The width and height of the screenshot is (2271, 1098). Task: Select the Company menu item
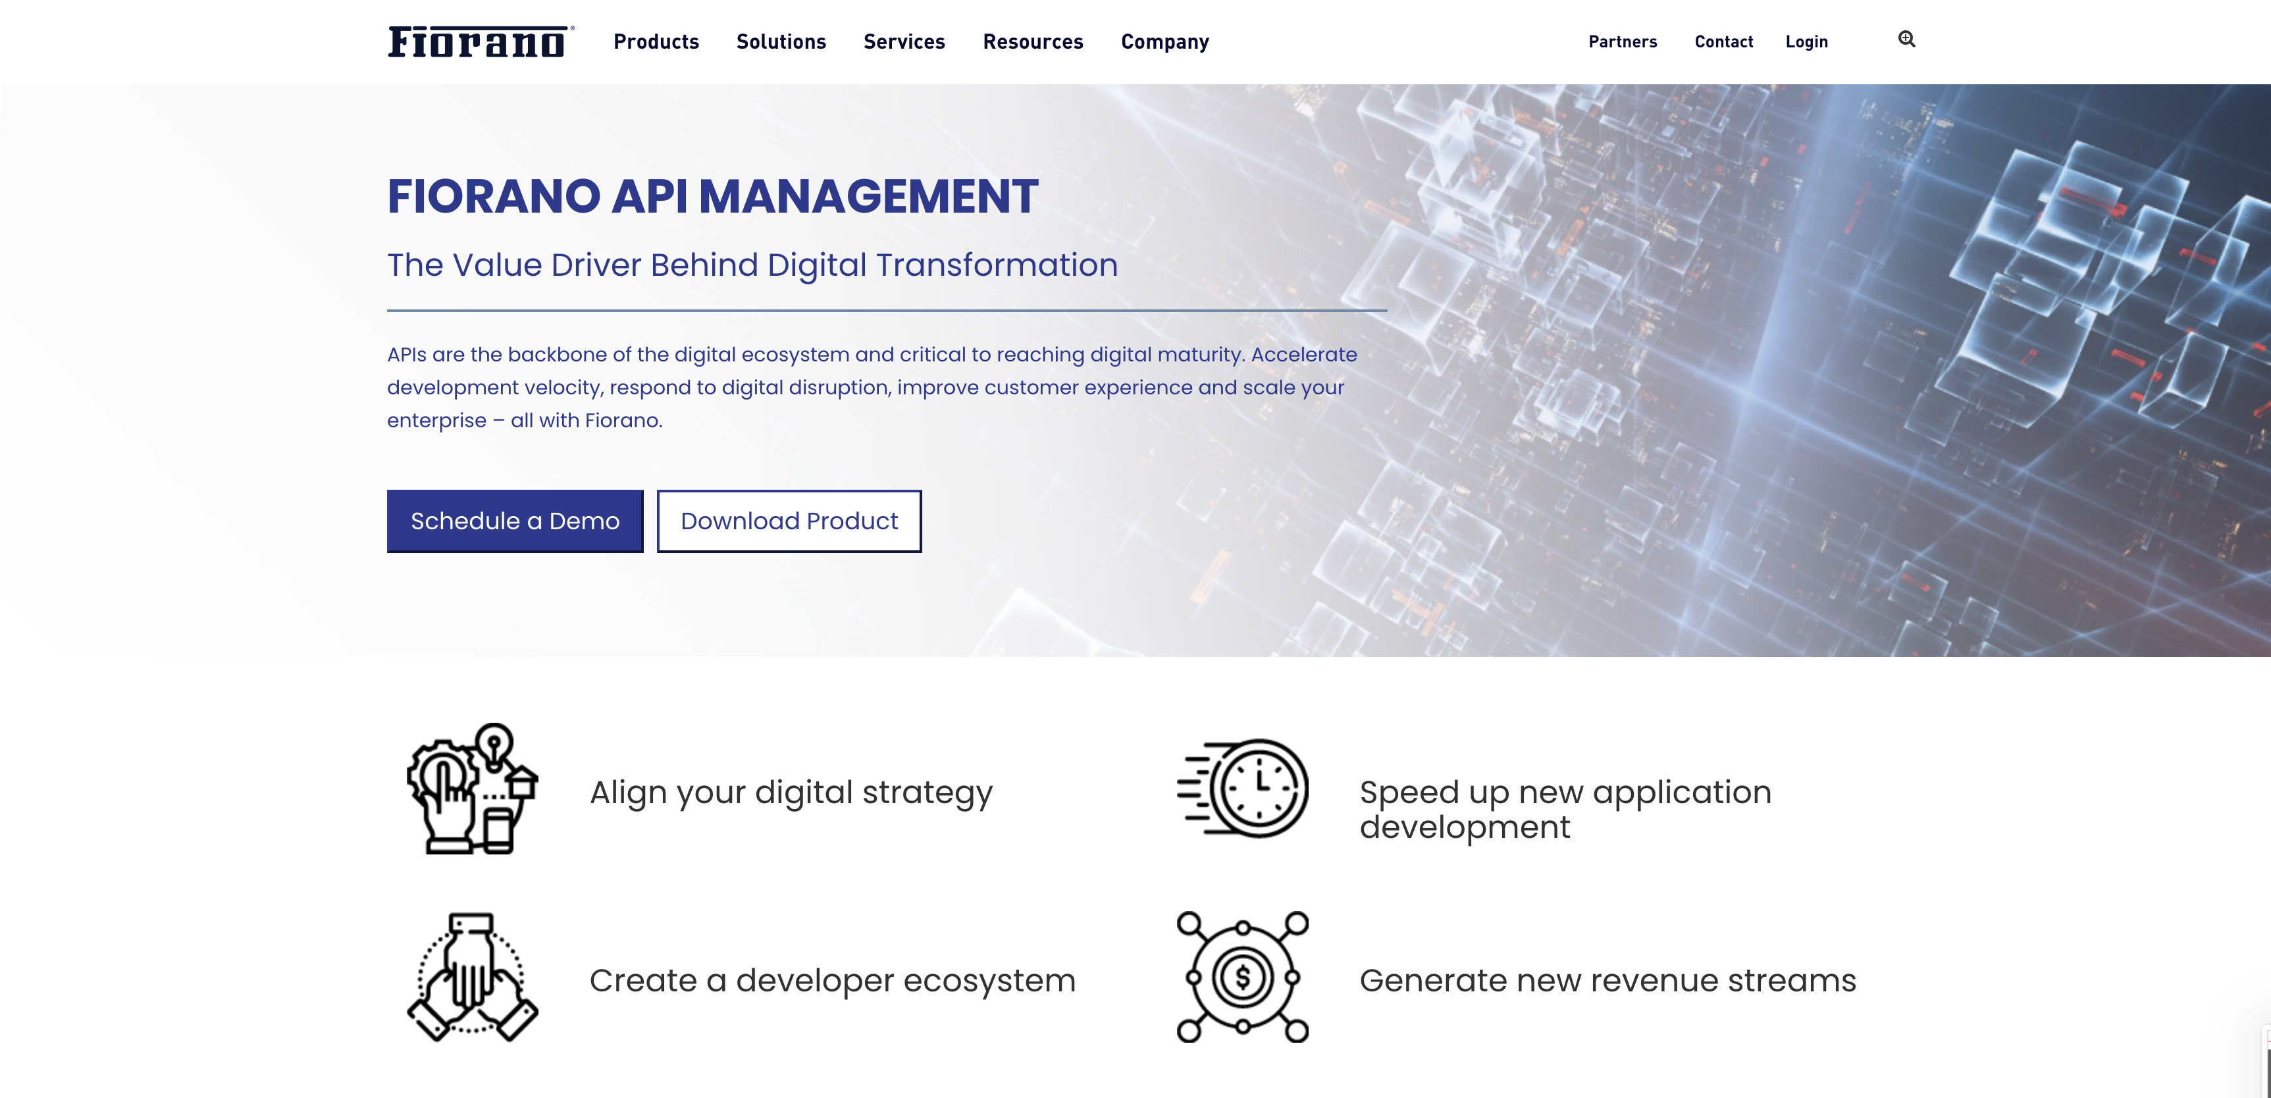[1164, 41]
